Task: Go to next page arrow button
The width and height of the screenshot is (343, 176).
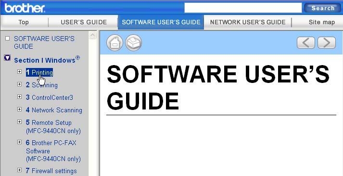Action: [x=327, y=43]
